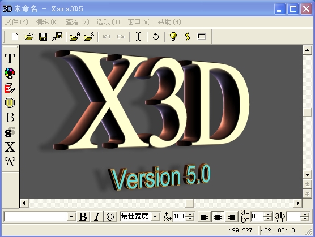Open animation with the folder A icon

[75, 37]
